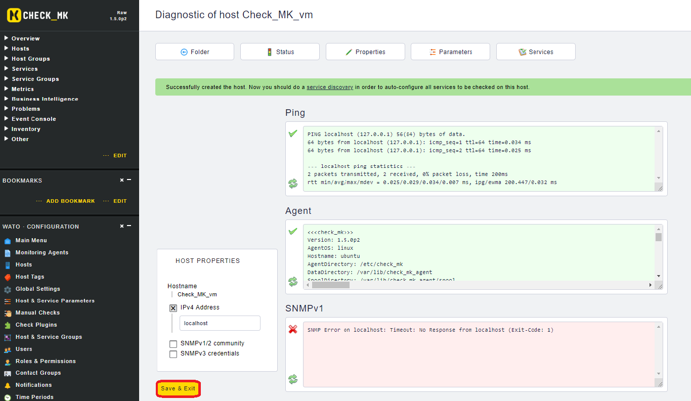
Task: Enable SNMPv3 credentials checkbox
Action: click(173, 354)
